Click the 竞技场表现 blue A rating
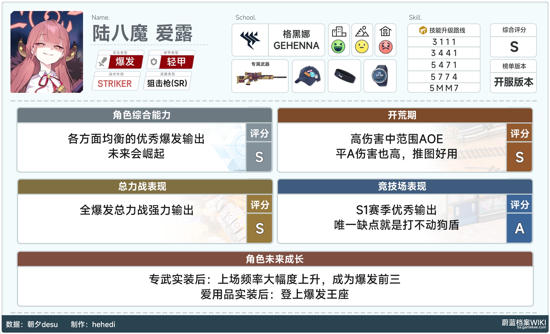Viewport: 550px width, 334px height. click(x=519, y=228)
